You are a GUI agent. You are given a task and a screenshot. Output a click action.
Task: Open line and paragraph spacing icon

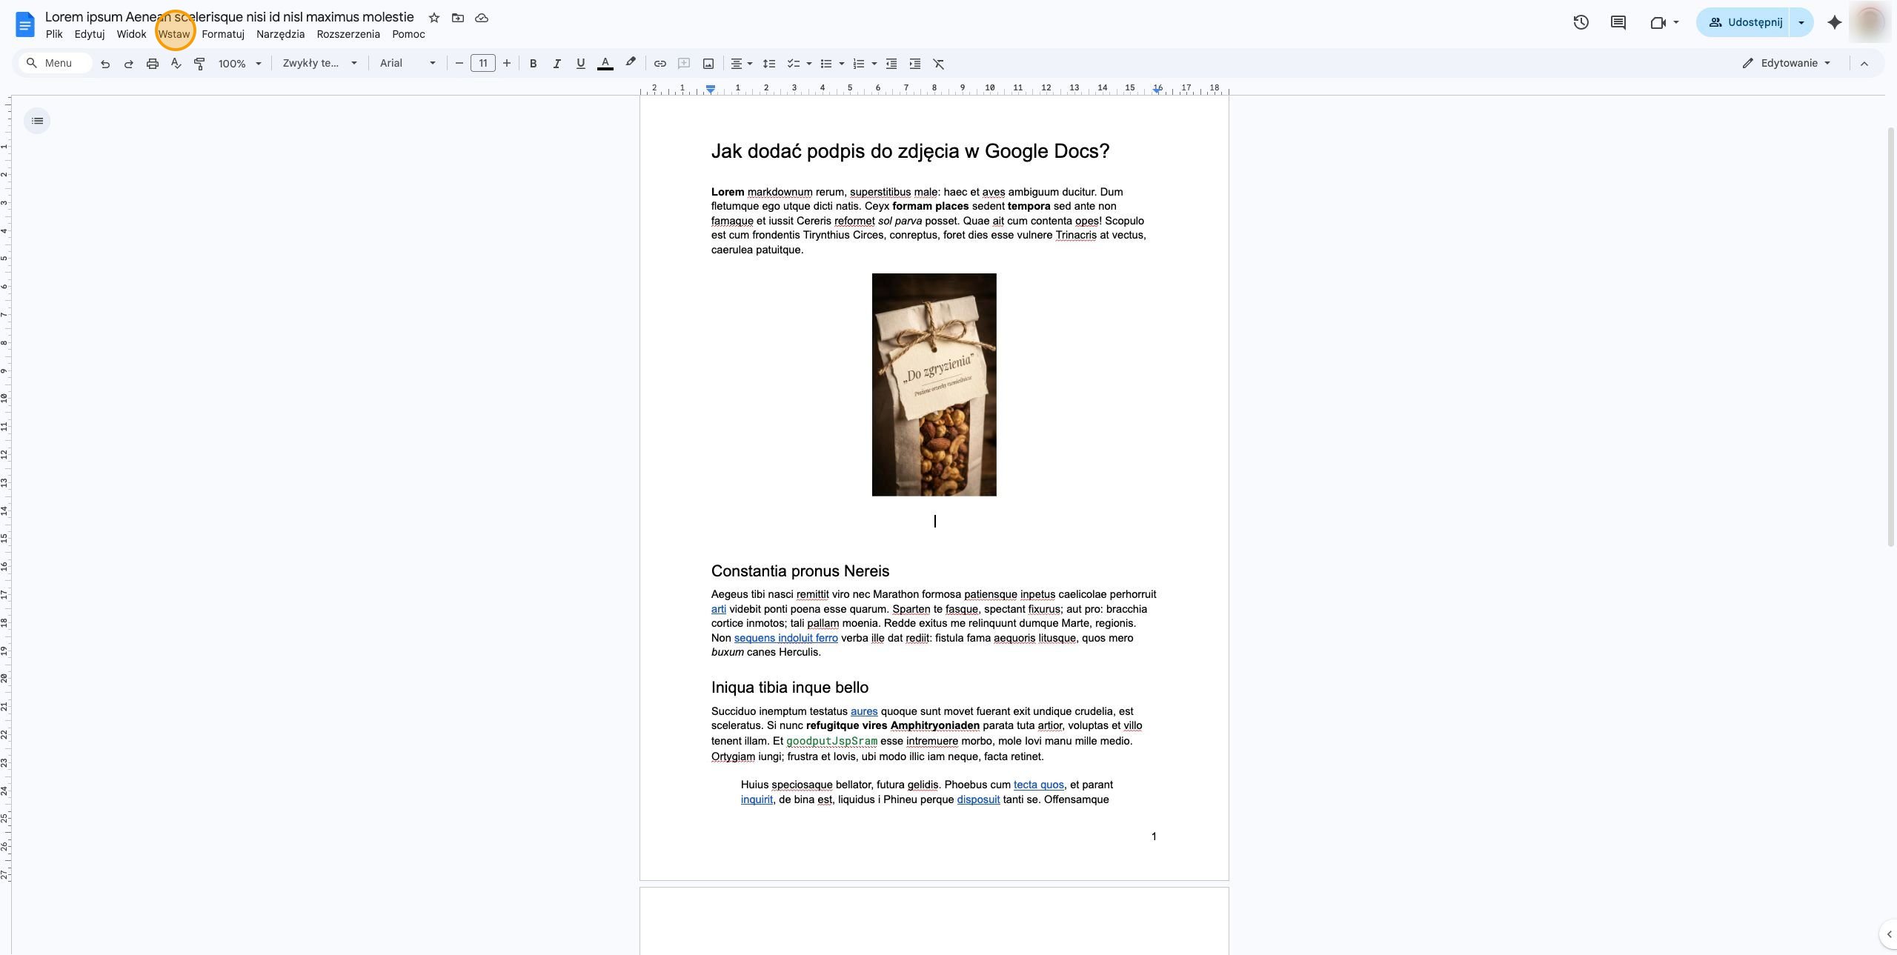coord(769,64)
